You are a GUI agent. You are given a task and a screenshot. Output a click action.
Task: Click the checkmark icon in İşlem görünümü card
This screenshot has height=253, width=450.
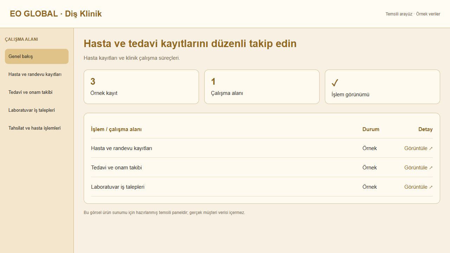pyautogui.click(x=335, y=83)
